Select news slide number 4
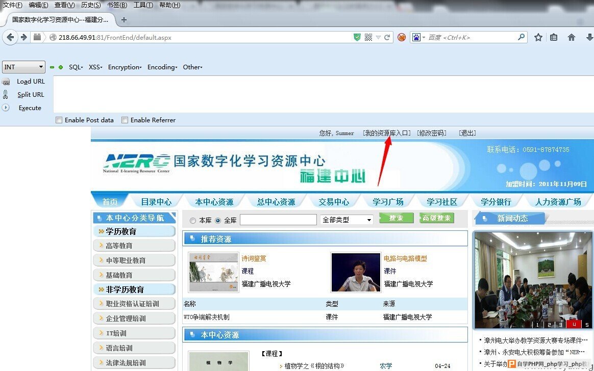This screenshot has height=371, width=594. click(x=574, y=325)
